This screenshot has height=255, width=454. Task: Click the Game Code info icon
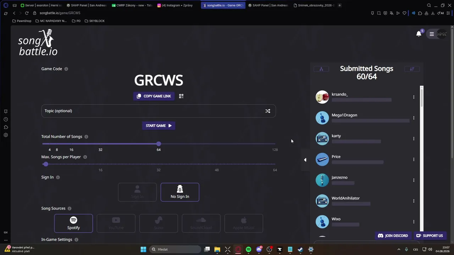coord(66,69)
